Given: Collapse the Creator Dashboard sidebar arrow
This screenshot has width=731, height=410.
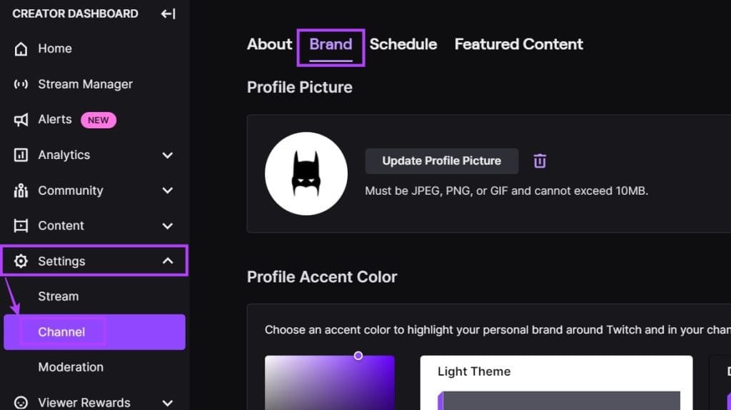Looking at the screenshot, I should click(x=168, y=14).
